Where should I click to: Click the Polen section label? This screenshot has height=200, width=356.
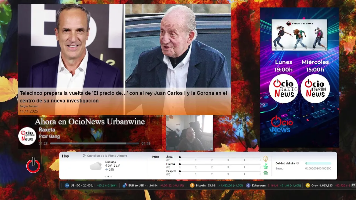click(x=155, y=157)
